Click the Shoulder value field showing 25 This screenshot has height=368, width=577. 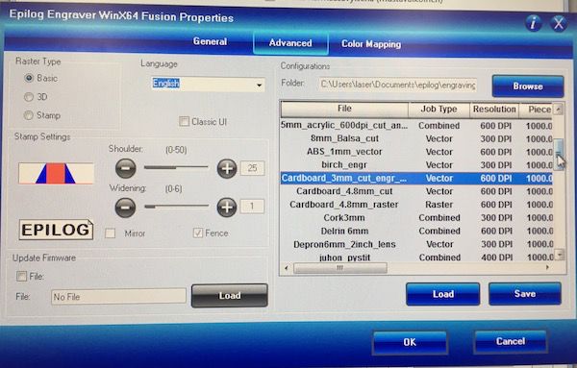click(x=252, y=168)
